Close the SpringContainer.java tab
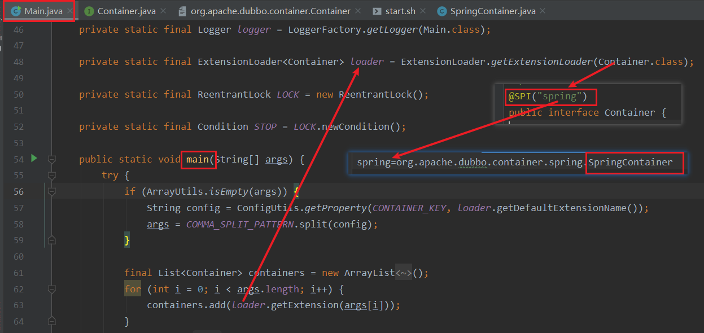The image size is (704, 333). coord(543,11)
